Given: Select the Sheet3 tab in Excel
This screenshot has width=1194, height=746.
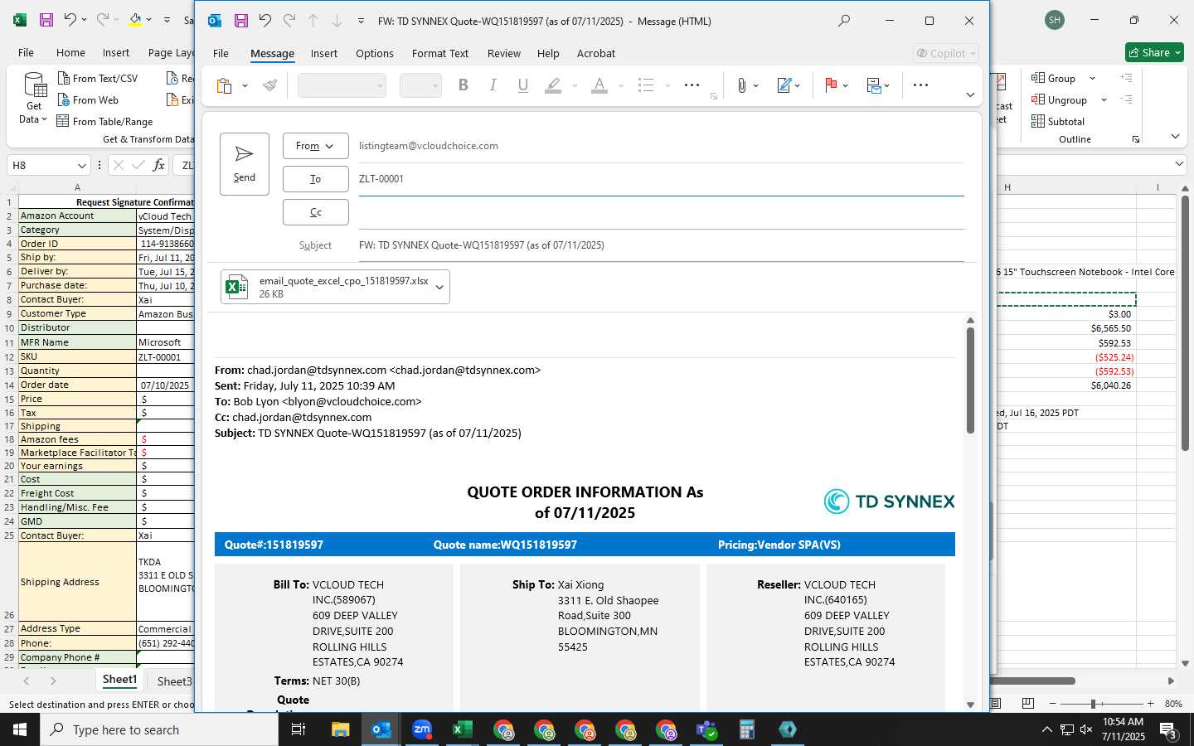Looking at the screenshot, I should (174, 681).
